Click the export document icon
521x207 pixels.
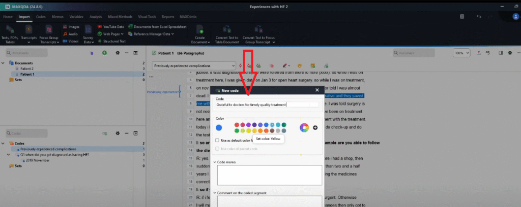pyautogui.click(x=479, y=53)
